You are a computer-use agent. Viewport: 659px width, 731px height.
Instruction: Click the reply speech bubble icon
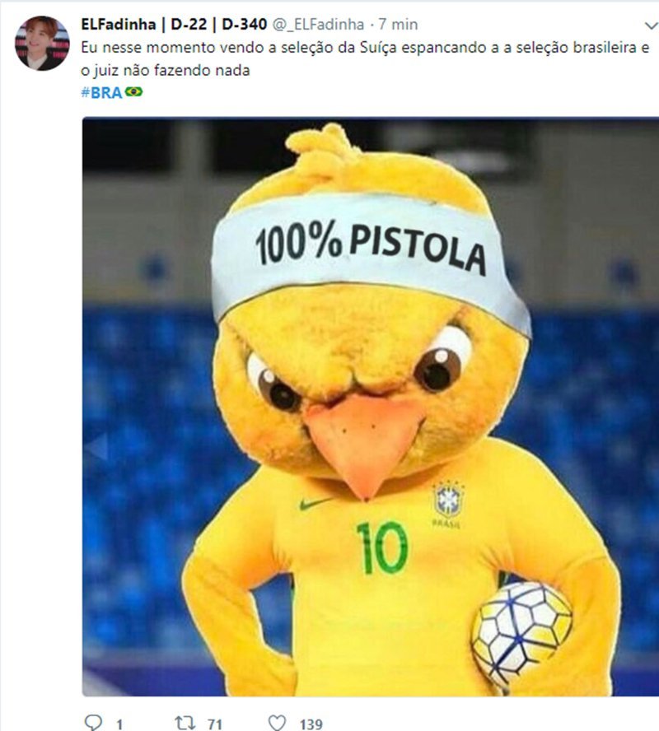[x=93, y=723]
